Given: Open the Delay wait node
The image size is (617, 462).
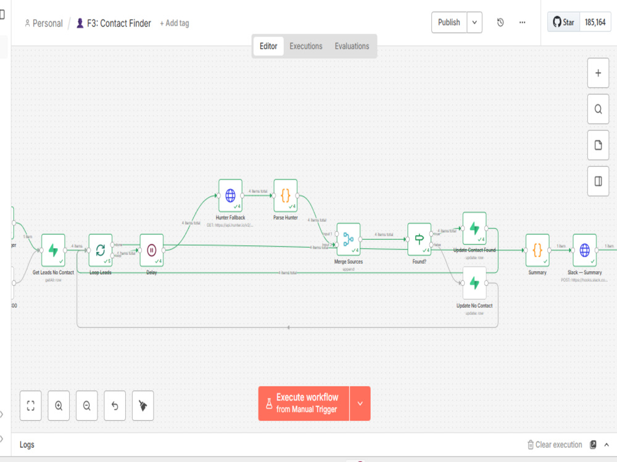Looking at the screenshot, I should tap(152, 250).
